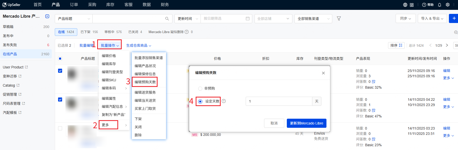This screenshot has height=150, width=458.
Task: Open settings gear in top bar
Action: (448, 5)
